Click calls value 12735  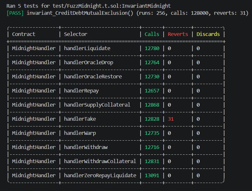[152, 133]
